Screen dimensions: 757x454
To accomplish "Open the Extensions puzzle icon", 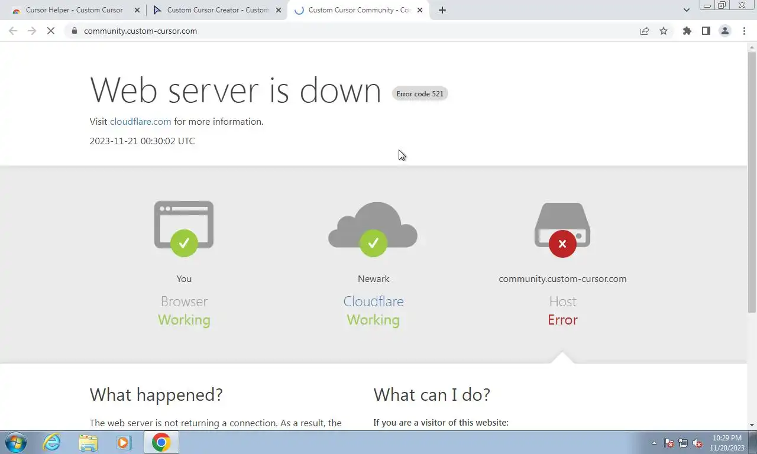I will (687, 31).
